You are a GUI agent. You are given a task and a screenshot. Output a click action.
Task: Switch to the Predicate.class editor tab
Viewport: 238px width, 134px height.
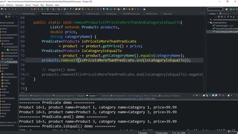pos(28,14)
